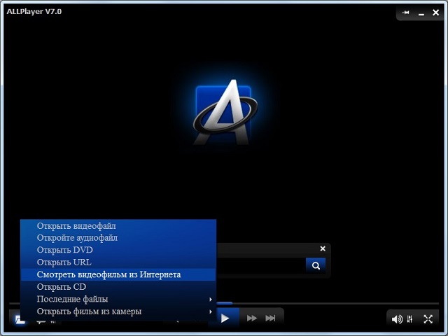The height and width of the screenshot is (336, 448).
Task: Click the 'ALLPlayer V7.0' title text
Action: pos(34,12)
